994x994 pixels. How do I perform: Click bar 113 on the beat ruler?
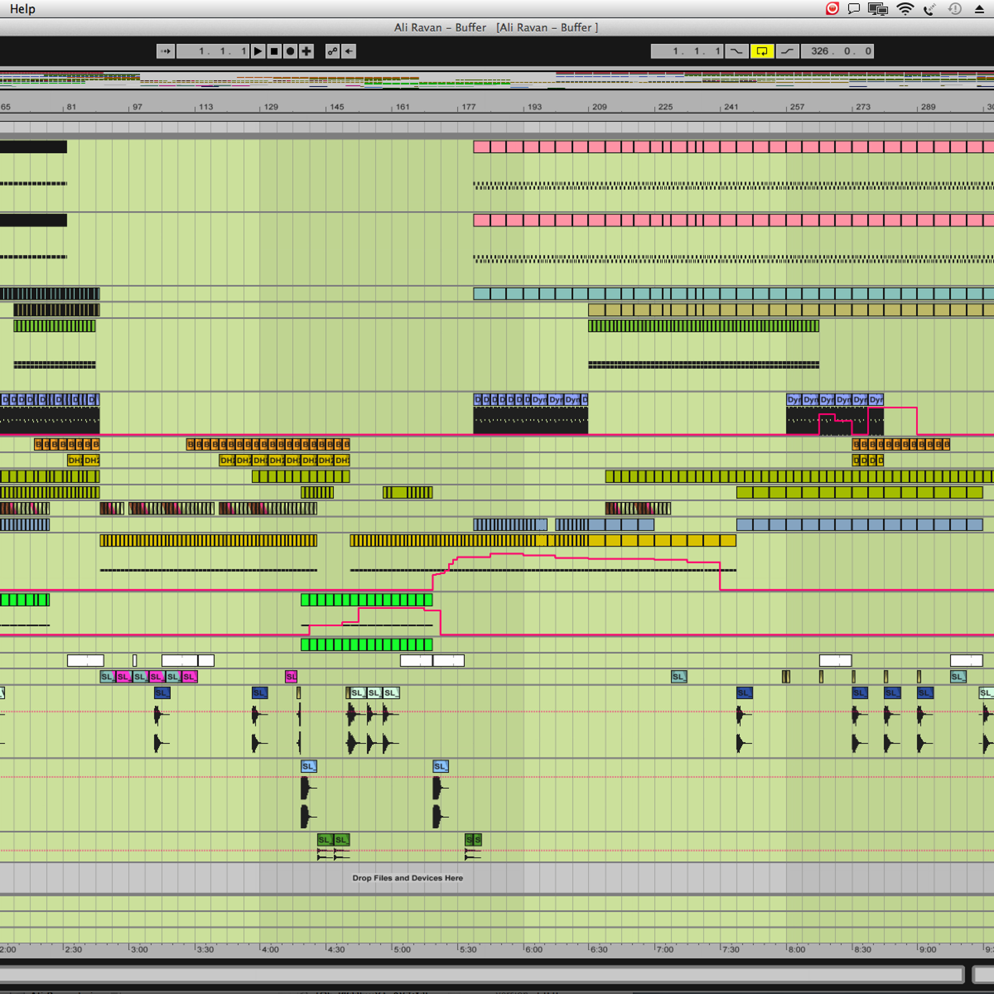(x=206, y=107)
